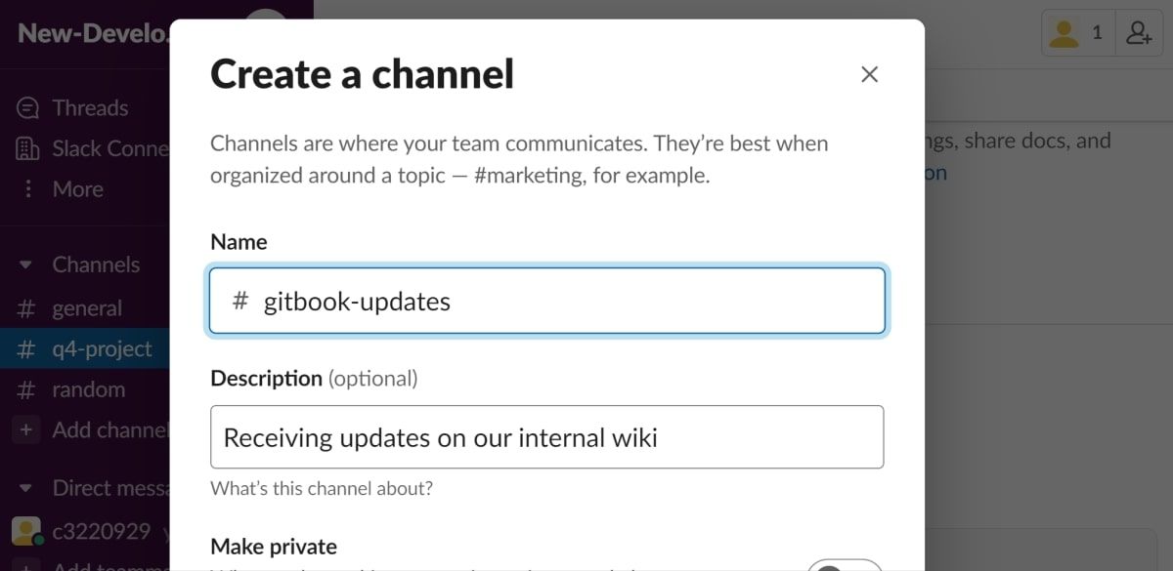Collapse the Direct messages section arrow
The width and height of the screenshot is (1173, 571).
pyautogui.click(x=27, y=488)
